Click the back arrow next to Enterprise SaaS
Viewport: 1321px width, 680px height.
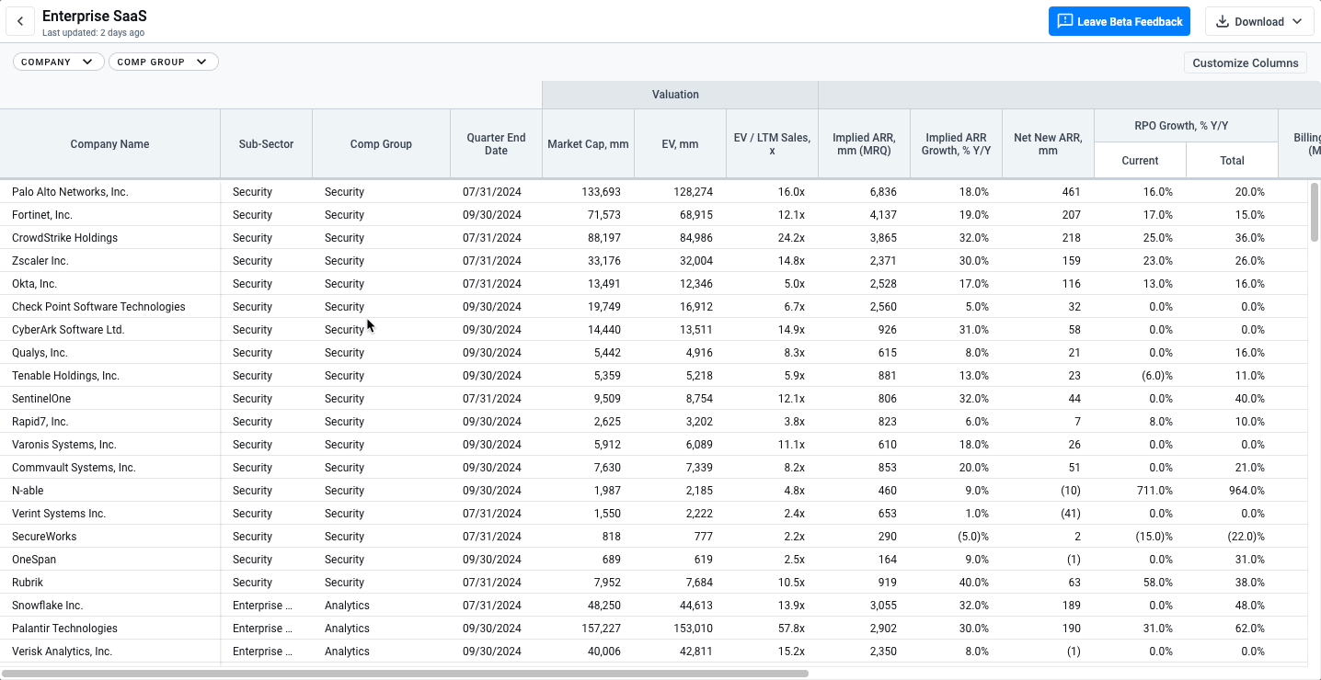[20, 21]
